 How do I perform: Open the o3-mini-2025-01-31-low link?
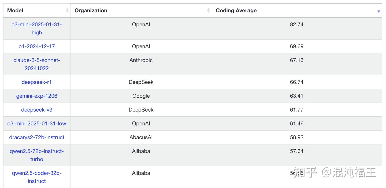point(37,124)
